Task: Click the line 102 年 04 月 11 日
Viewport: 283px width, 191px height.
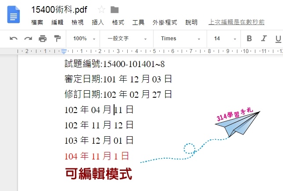Action: pyautogui.click(x=99, y=110)
